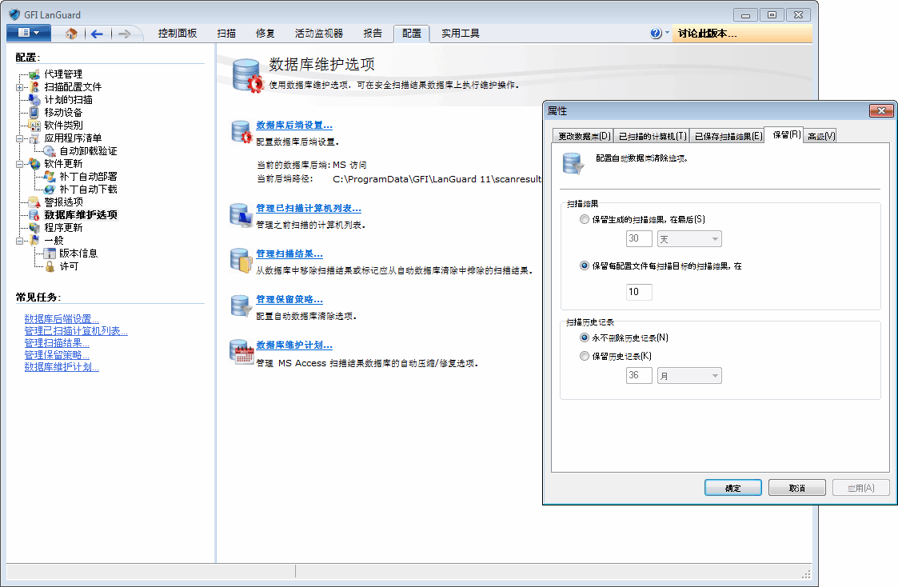The height and width of the screenshot is (587, 898).
Task: Expand the 扫描配置文件 tree node
Action: 19,88
